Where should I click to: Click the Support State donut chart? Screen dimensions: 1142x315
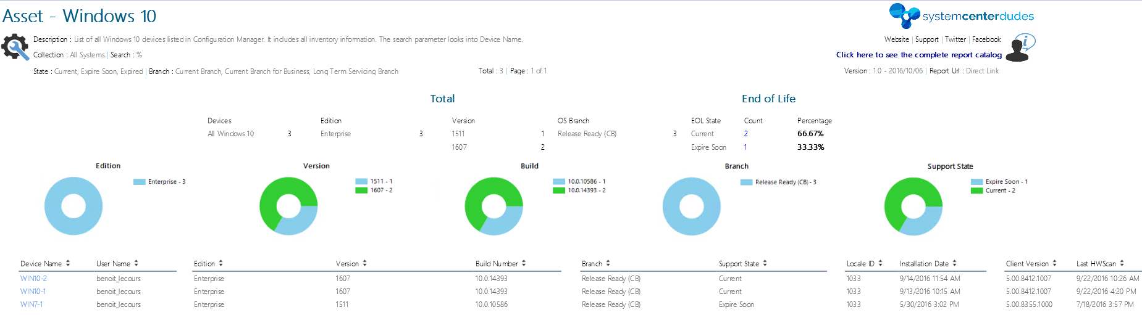click(x=913, y=207)
